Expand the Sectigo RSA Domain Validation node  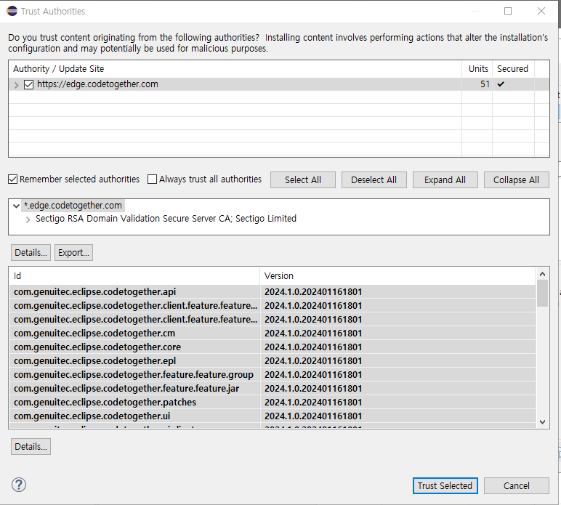point(28,219)
